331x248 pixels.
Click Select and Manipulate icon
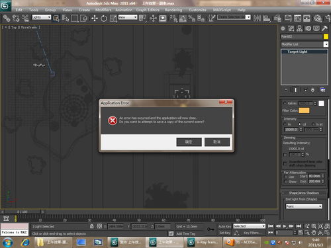click(x=153, y=18)
